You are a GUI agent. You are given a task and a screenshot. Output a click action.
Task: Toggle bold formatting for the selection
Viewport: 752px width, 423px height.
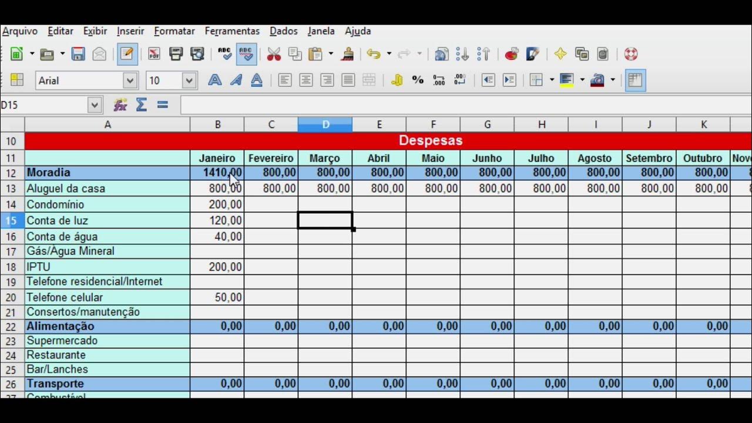[x=214, y=80]
